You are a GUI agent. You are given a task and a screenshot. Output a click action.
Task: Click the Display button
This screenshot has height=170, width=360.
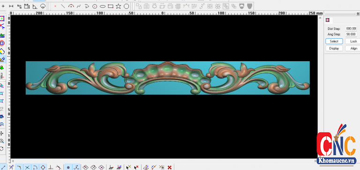[x=334, y=49]
